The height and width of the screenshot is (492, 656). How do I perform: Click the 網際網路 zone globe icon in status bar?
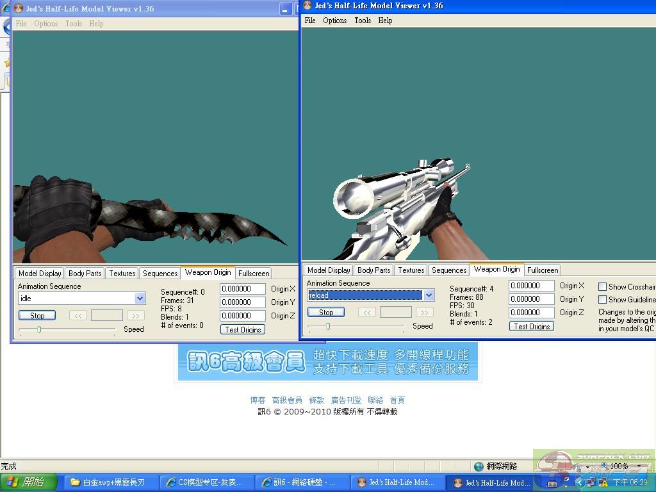click(479, 466)
